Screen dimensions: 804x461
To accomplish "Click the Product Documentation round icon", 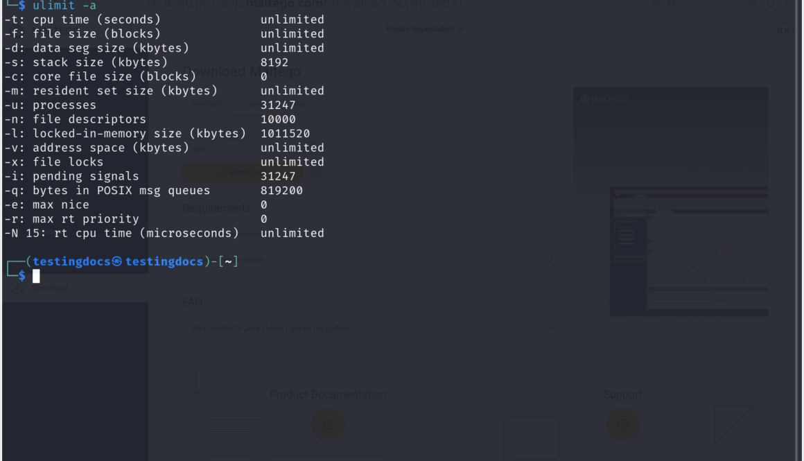I will 328,424.
